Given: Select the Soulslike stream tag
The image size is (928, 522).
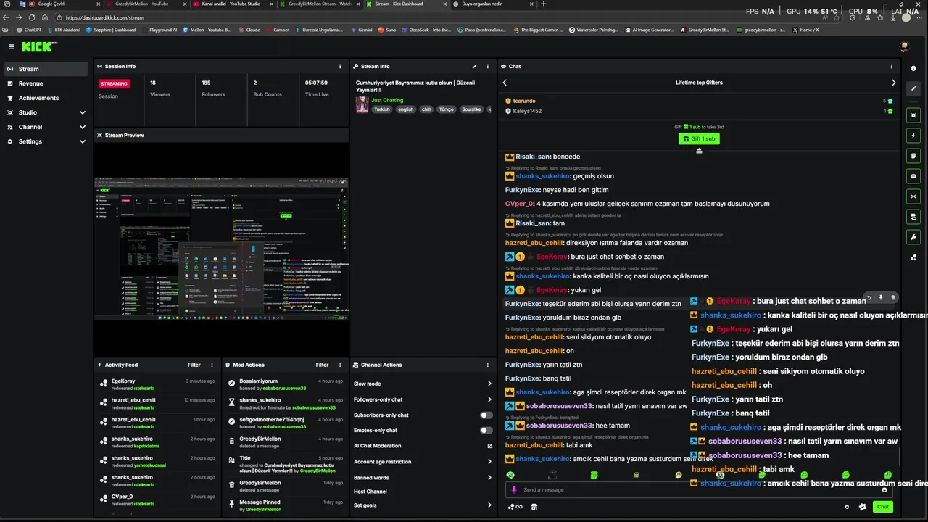Looking at the screenshot, I should tap(471, 109).
